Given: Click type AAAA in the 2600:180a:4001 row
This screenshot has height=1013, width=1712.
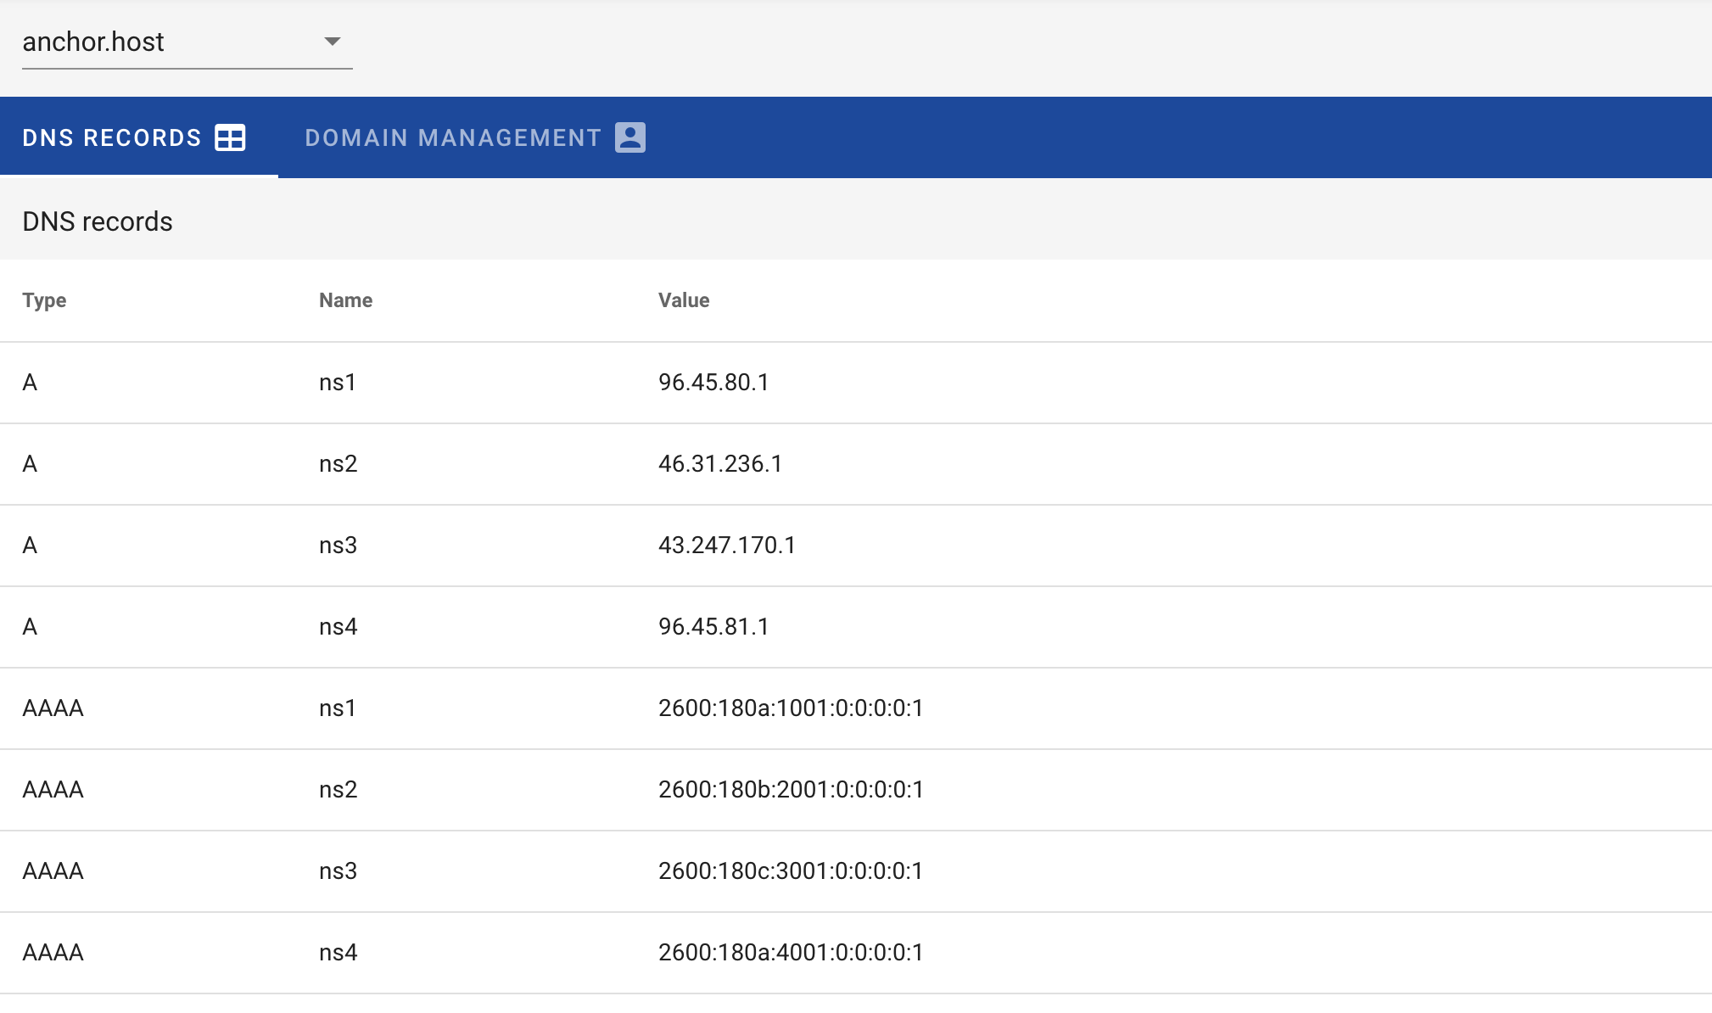Looking at the screenshot, I should (53, 953).
